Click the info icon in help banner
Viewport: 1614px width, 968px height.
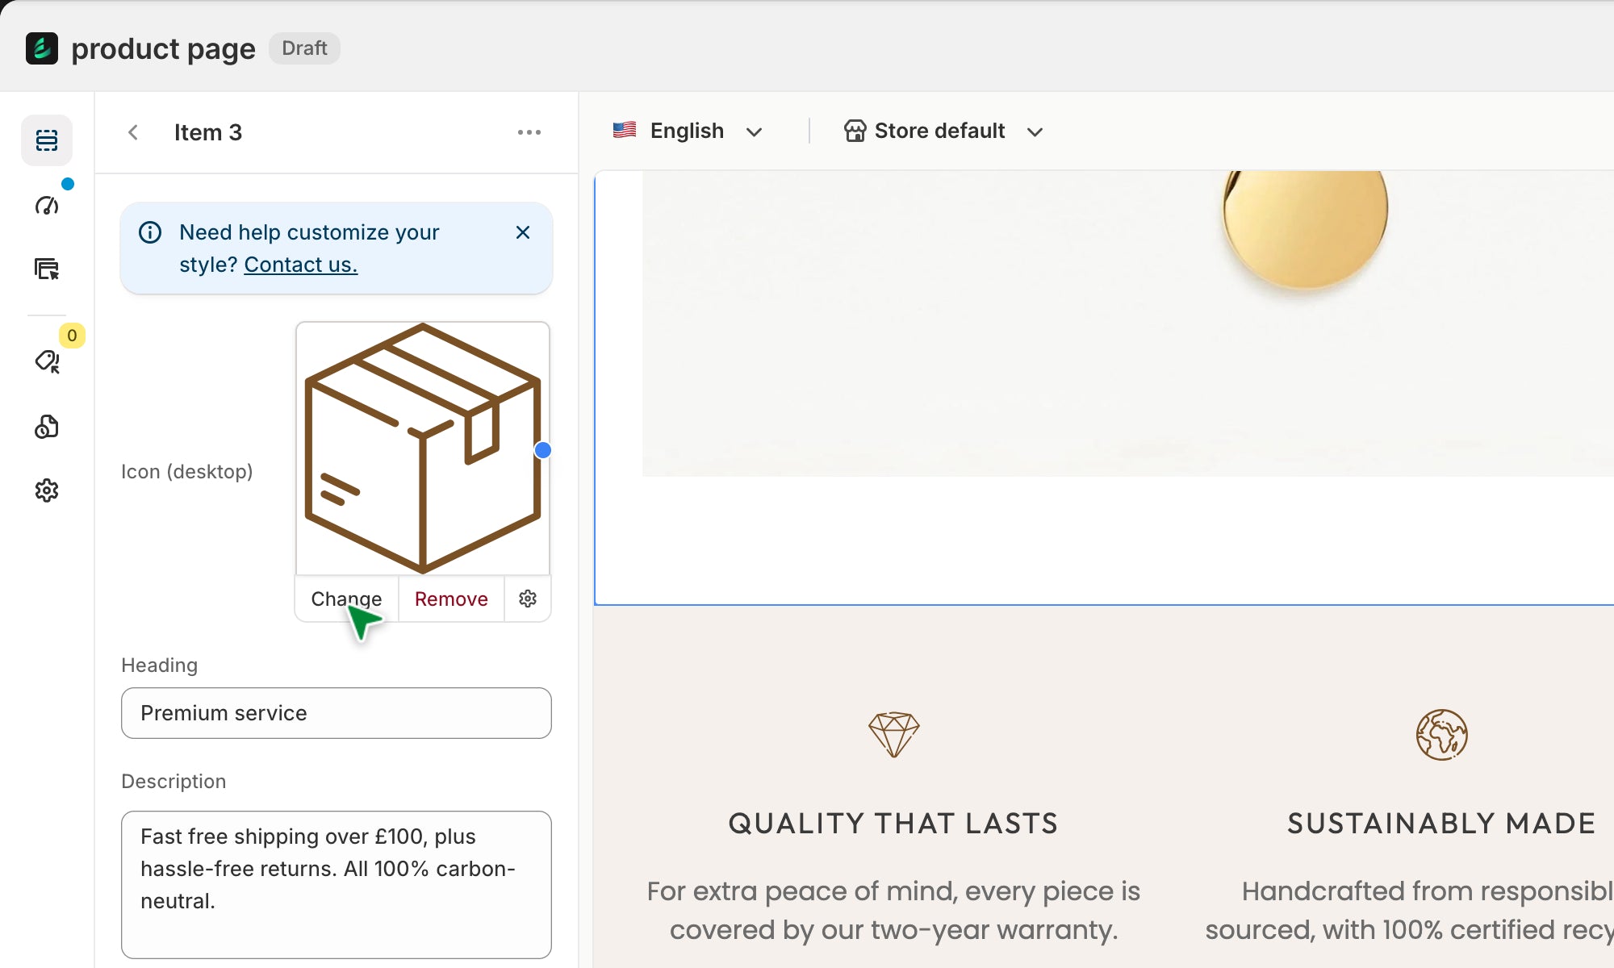[x=150, y=232]
